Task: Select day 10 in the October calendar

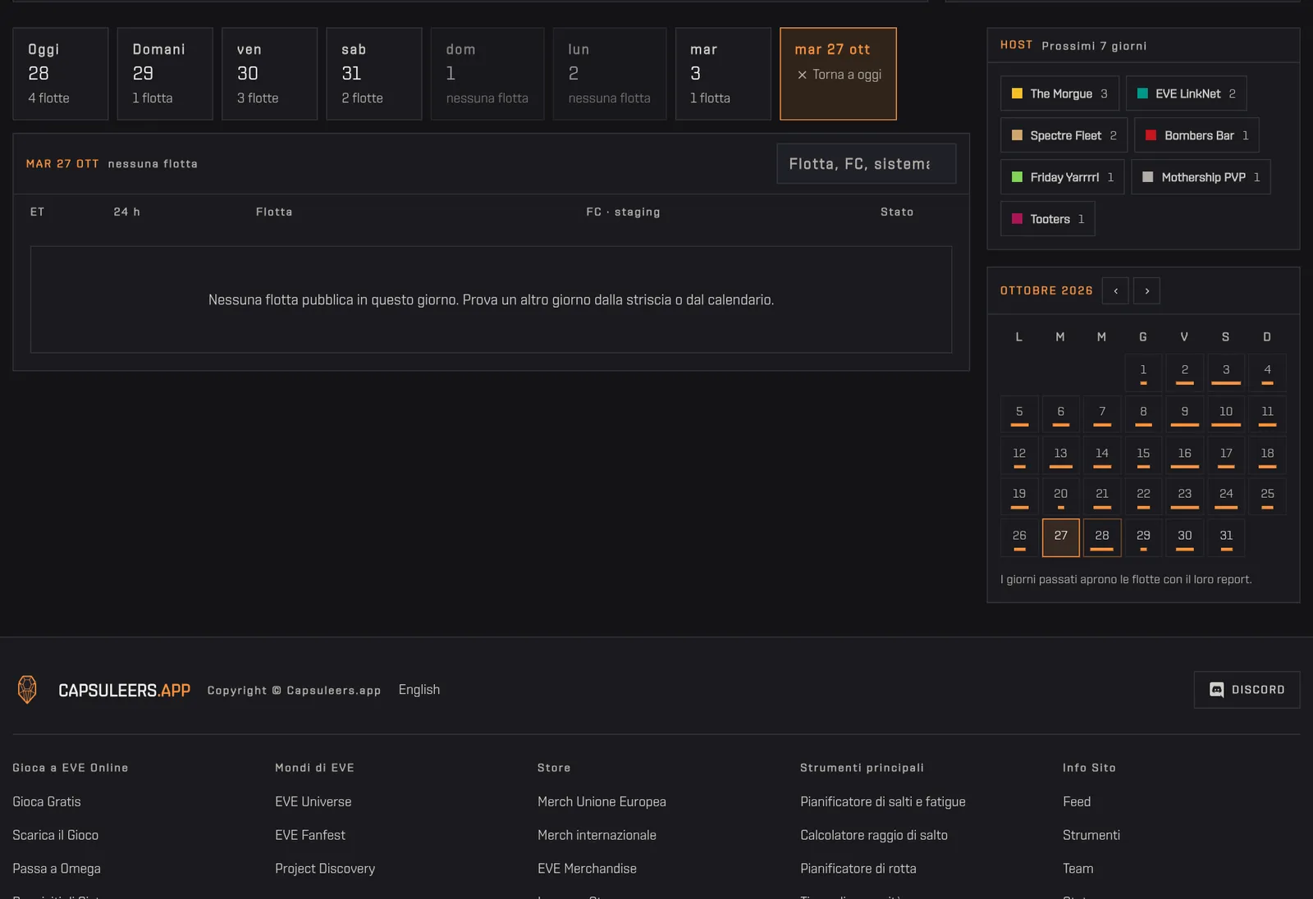Action: click(1226, 414)
